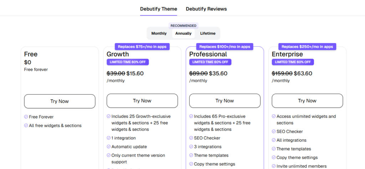Select Annually billing option
Viewport: 365px width, 169px height.
click(x=183, y=33)
